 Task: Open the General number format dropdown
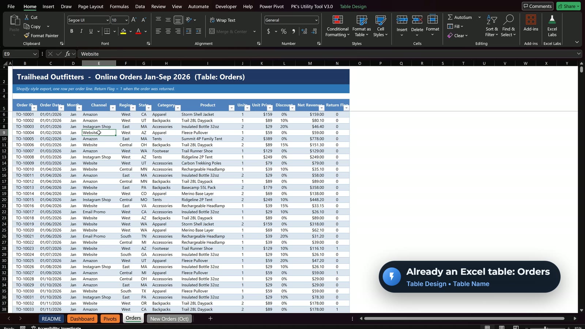click(x=316, y=20)
